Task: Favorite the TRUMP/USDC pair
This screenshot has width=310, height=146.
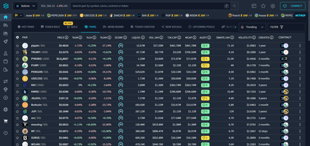Action: click(17, 52)
